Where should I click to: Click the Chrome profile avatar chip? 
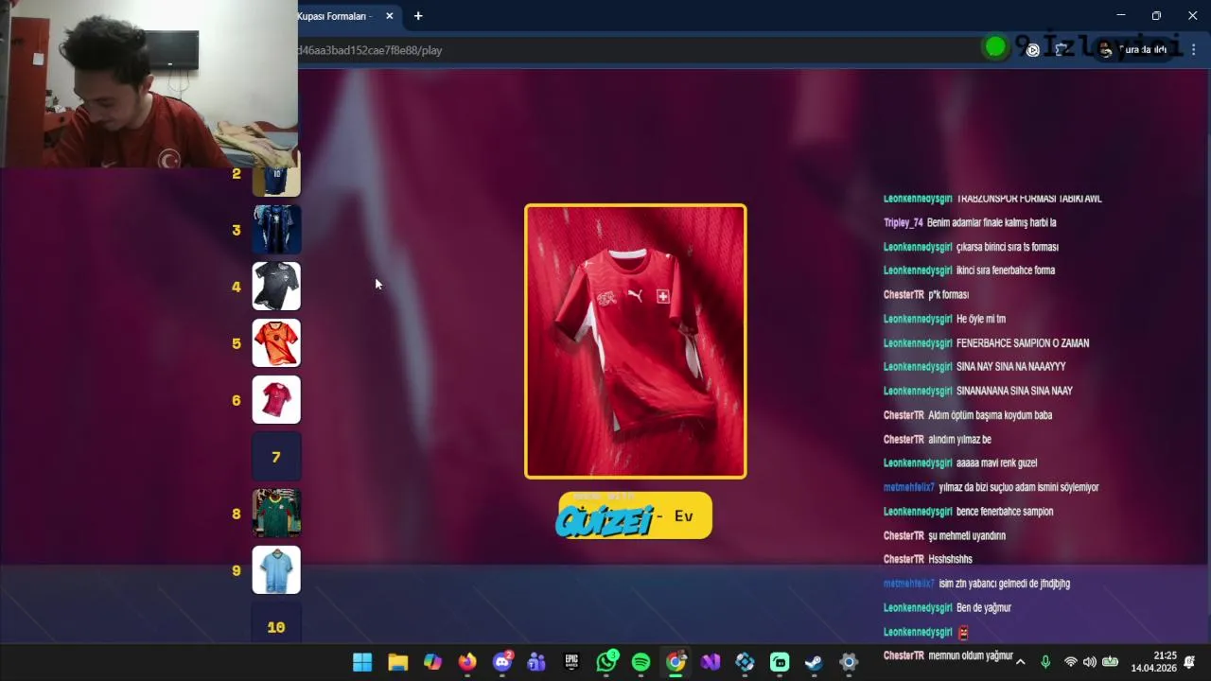[x=1133, y=50]
